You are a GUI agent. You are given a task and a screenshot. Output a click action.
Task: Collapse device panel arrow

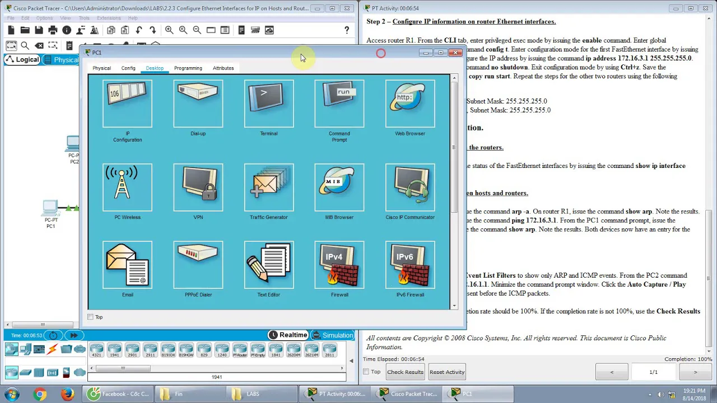(x=351, y=361)
